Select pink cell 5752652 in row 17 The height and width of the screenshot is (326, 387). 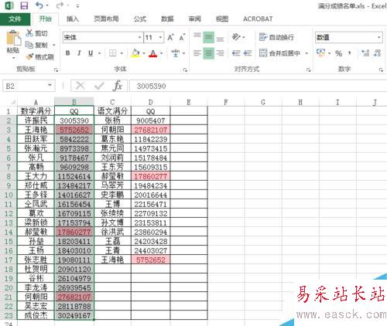tap(151, 260)
